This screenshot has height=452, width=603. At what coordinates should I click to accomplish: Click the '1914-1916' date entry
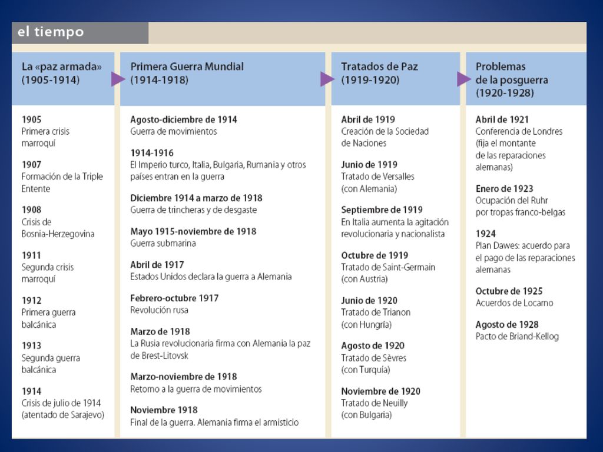pyautogui.click(x=152, y=153)
